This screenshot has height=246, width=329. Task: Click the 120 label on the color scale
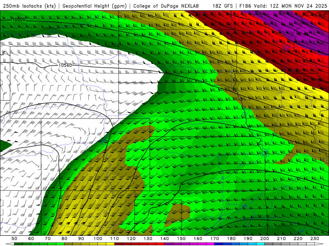coord(131,239)
